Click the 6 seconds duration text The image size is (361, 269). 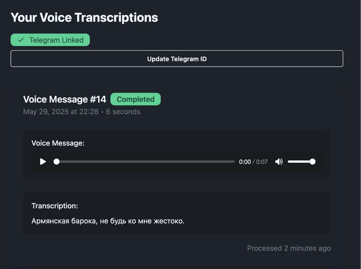(123, 112)
